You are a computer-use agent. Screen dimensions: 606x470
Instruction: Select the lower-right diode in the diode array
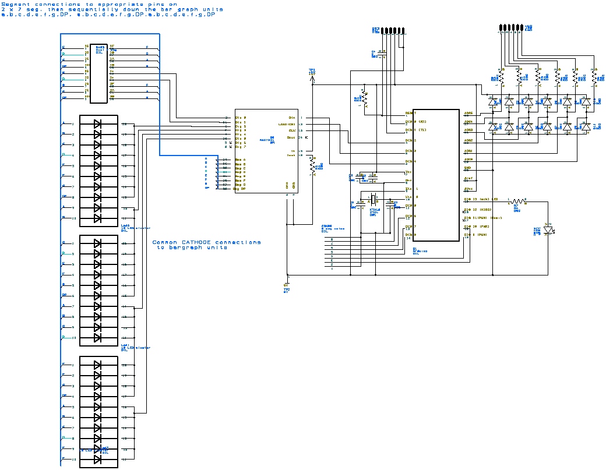pyautogui.click(x=587, y=126)
